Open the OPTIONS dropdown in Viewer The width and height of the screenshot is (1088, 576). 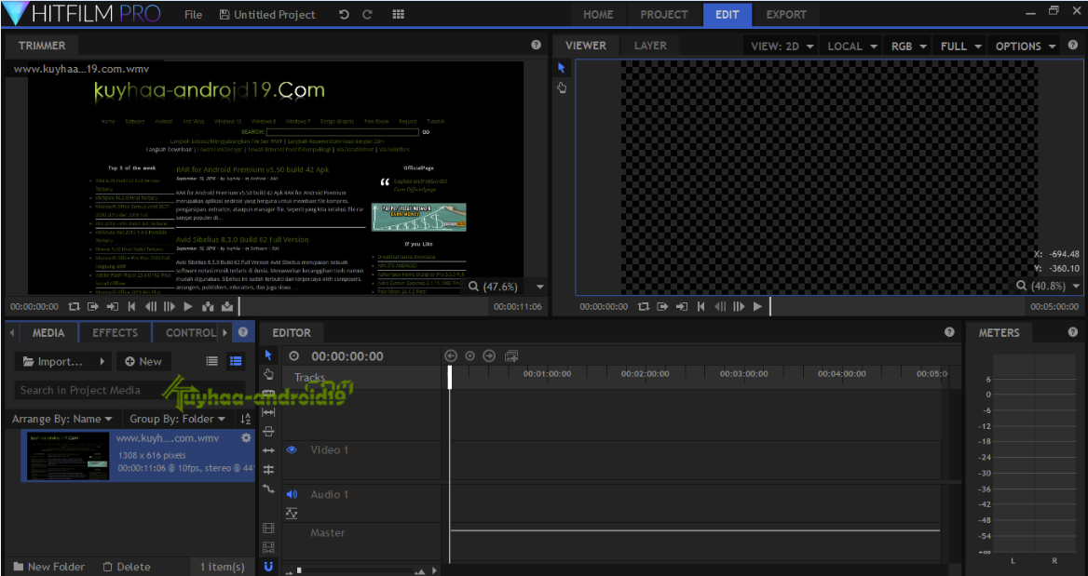pos(1025,46)
